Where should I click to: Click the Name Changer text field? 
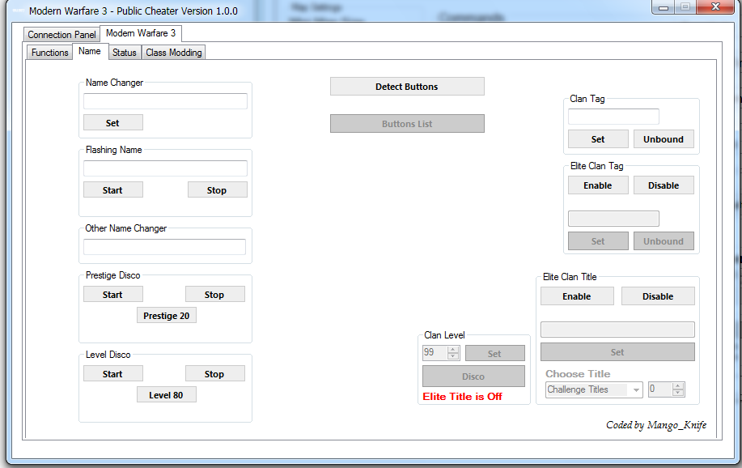pos(165,101)
